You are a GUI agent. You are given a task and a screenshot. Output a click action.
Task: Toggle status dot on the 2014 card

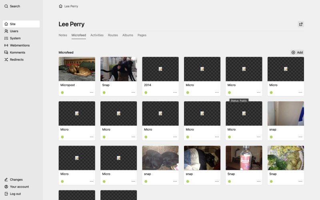pos(146,92)
